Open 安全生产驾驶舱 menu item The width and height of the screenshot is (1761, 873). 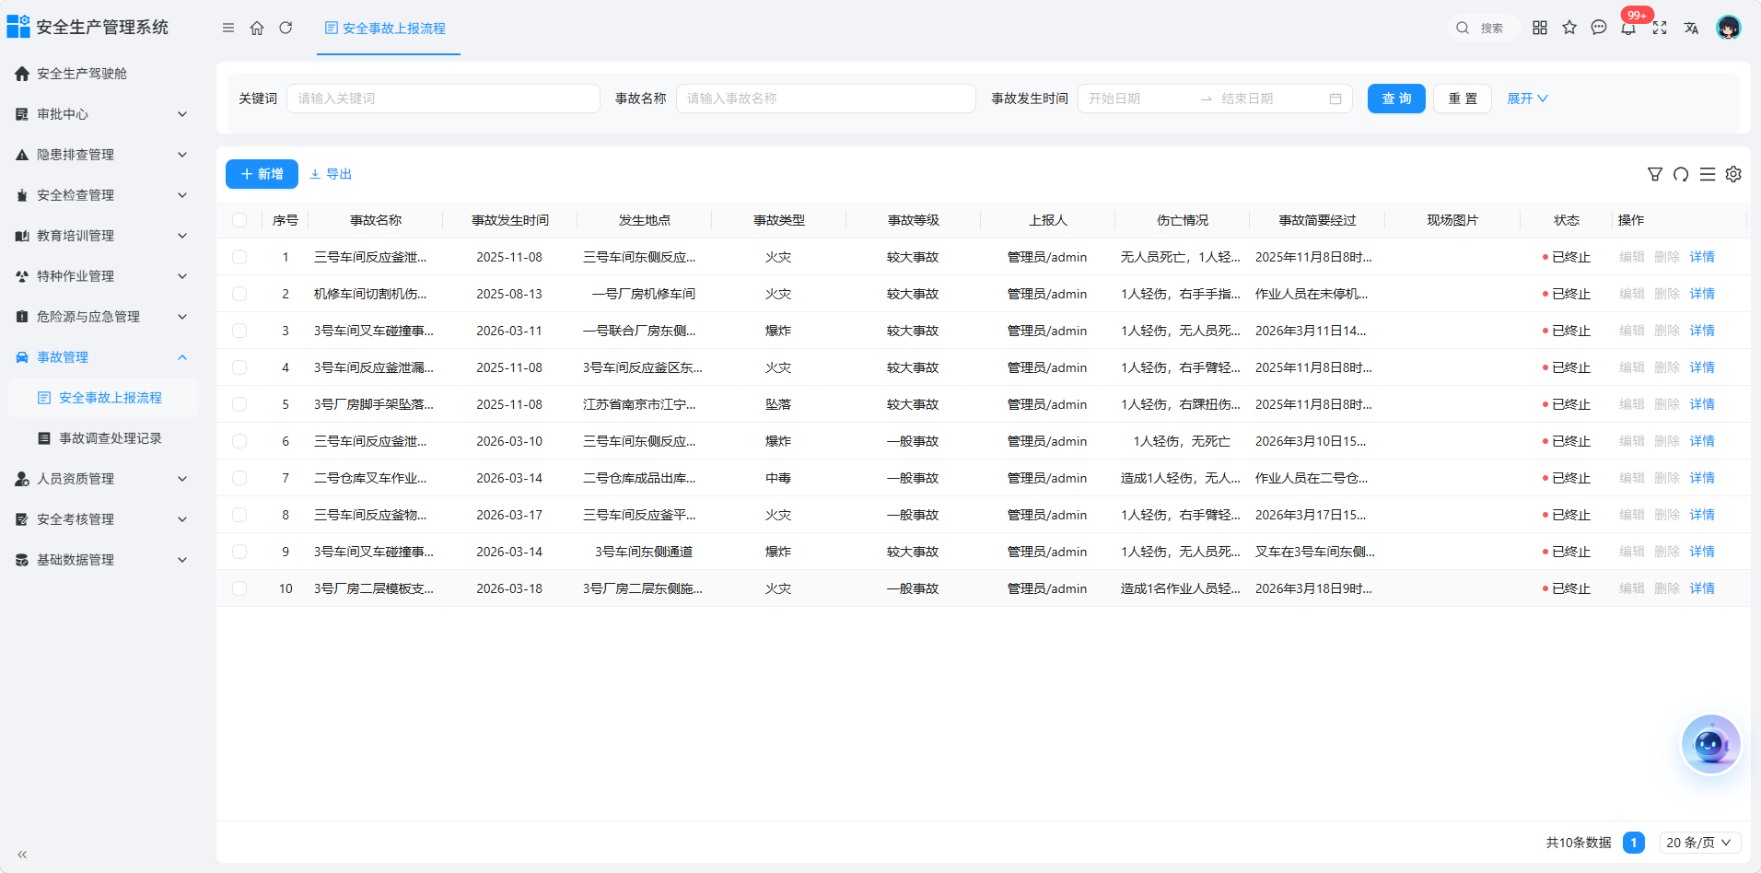101,74
